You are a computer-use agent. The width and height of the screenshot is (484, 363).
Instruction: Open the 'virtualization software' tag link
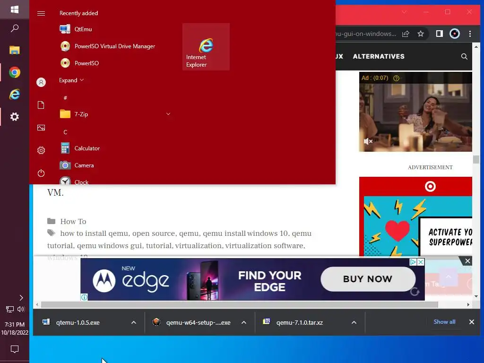[264, 246]
